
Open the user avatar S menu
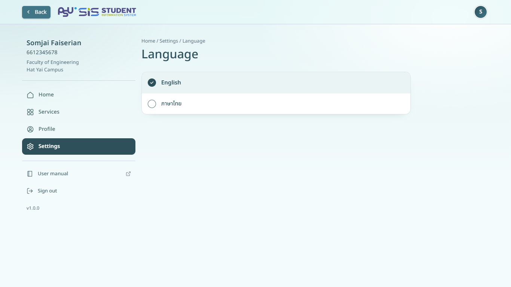tap(481, 12)
